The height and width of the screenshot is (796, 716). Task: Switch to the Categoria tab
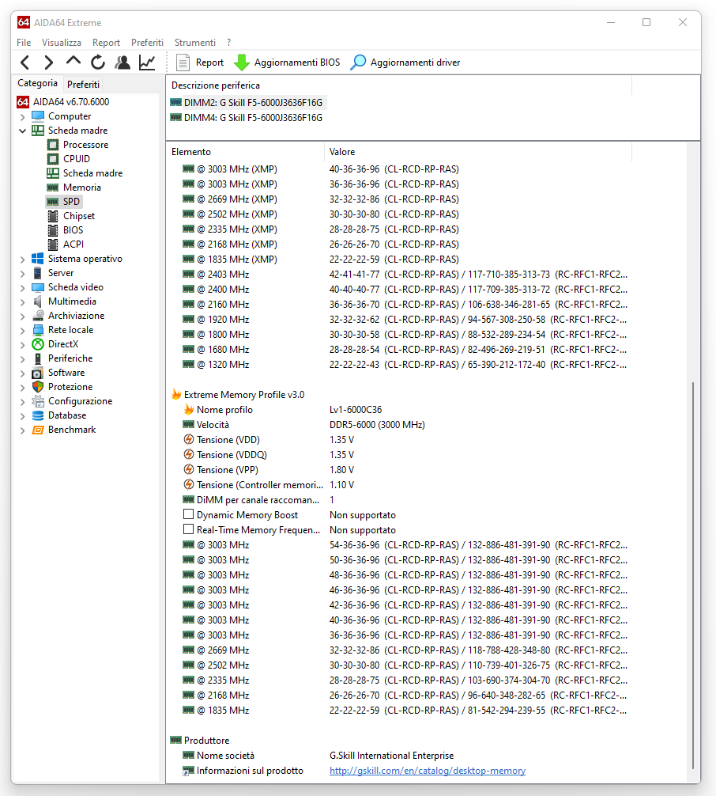point(37,83)
